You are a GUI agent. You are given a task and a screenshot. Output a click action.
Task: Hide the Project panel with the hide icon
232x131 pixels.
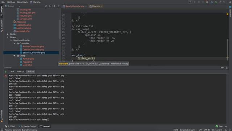59,6
